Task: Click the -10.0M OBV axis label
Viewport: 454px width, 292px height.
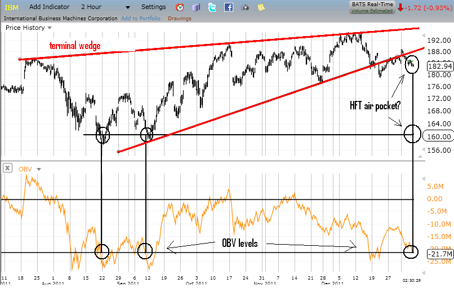Action: tap(439, 224)
